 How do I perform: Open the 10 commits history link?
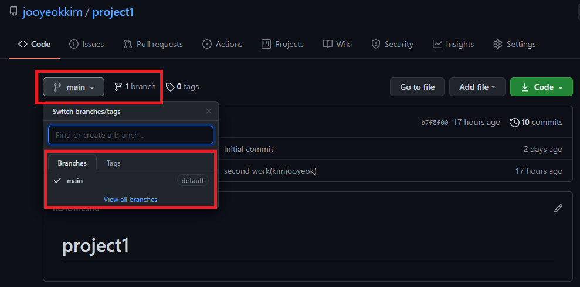(537, 122)
